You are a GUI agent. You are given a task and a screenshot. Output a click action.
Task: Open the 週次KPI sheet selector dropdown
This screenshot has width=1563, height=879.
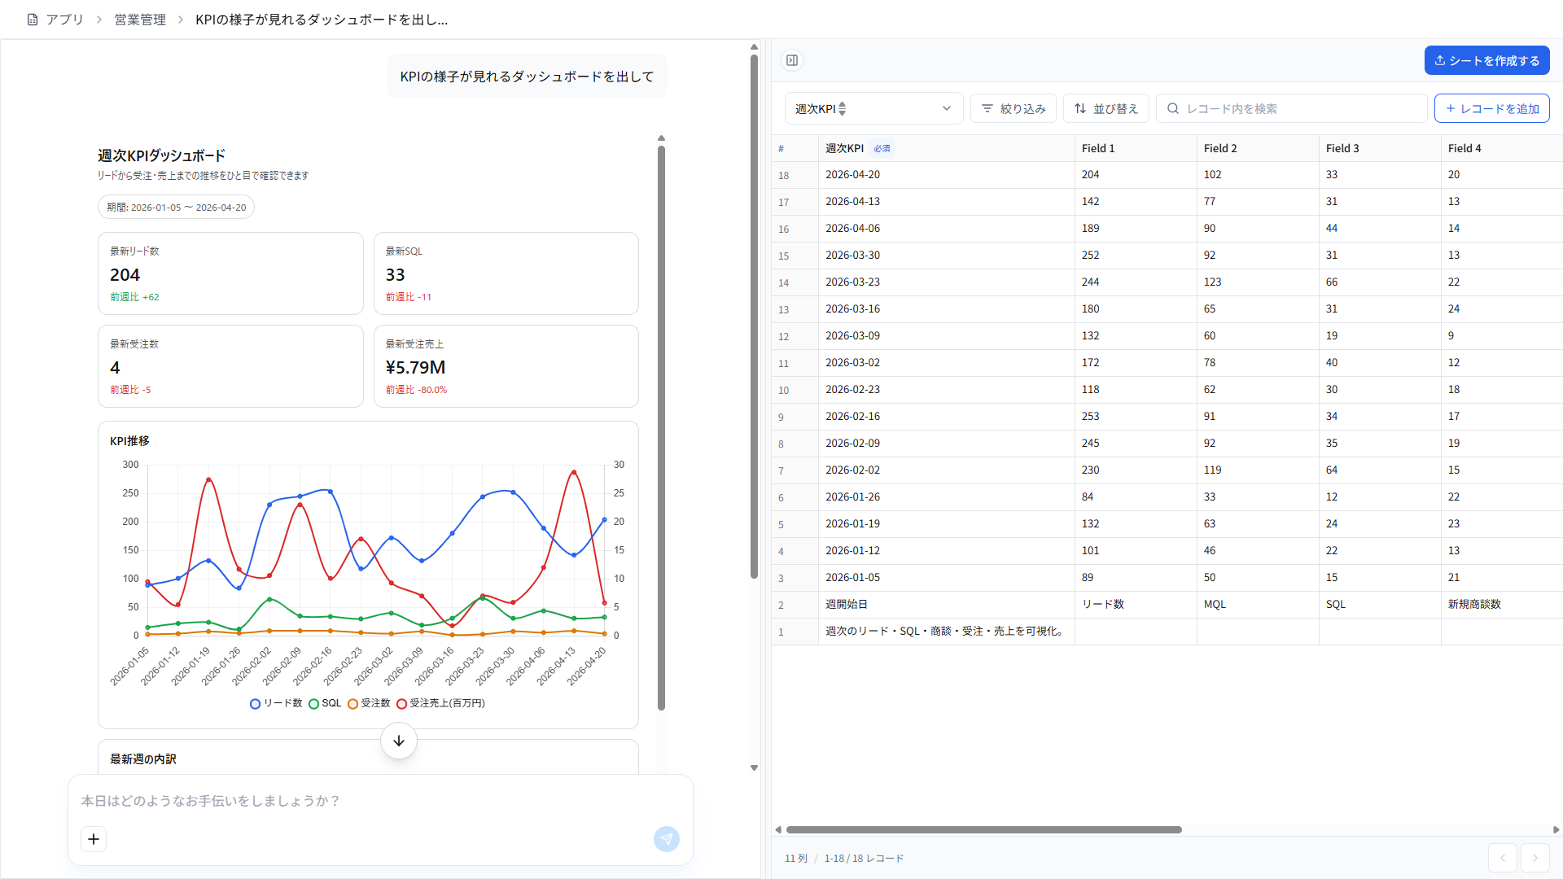coord(873,108)
